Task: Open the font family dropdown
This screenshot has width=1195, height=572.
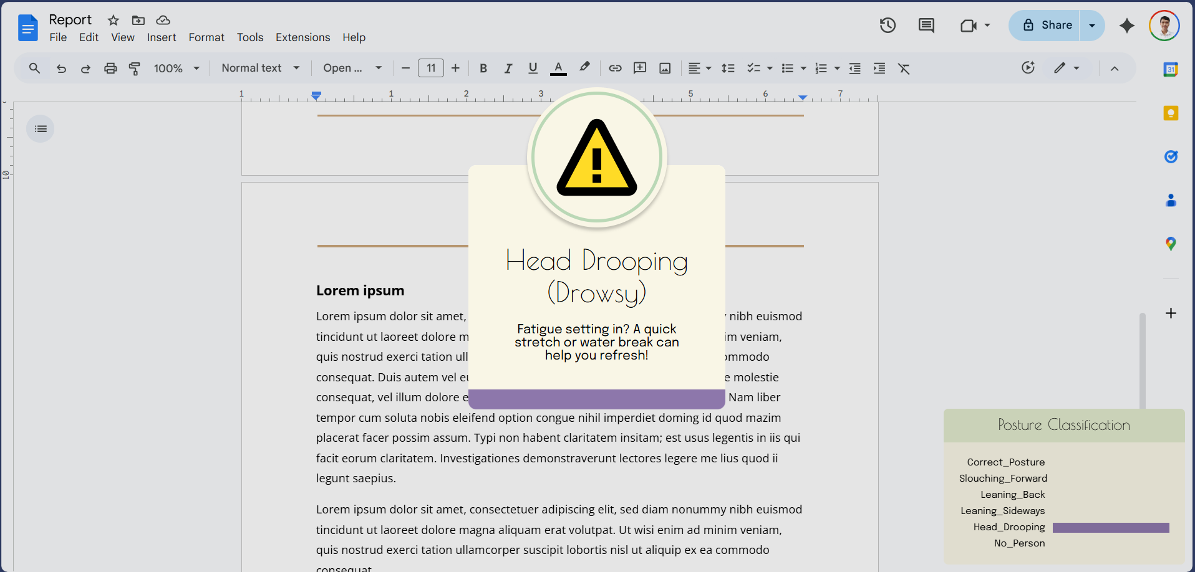Action: pyautogui.click(x=352, y=68)
